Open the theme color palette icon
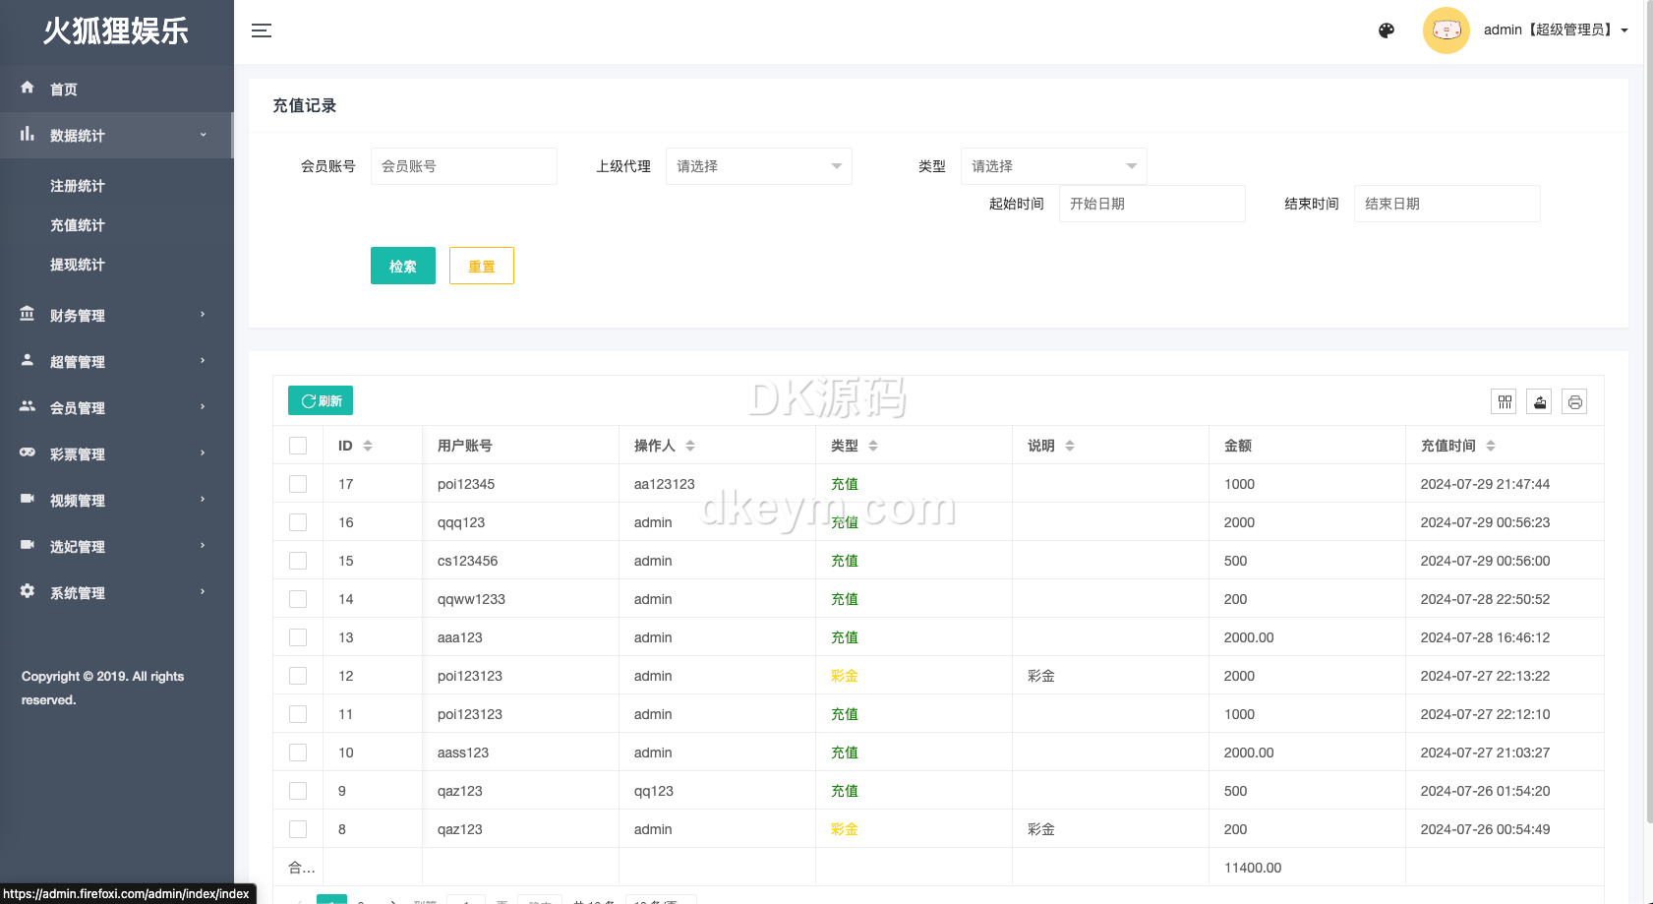1653x904 pixels. [1387, 30]
